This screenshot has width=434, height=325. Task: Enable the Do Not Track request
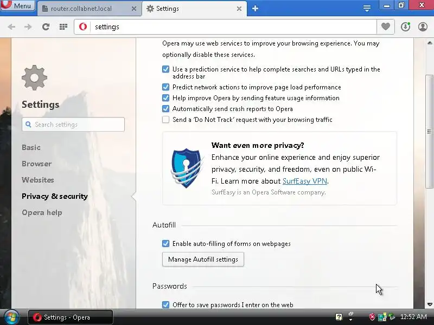click(x=166, y=120)
